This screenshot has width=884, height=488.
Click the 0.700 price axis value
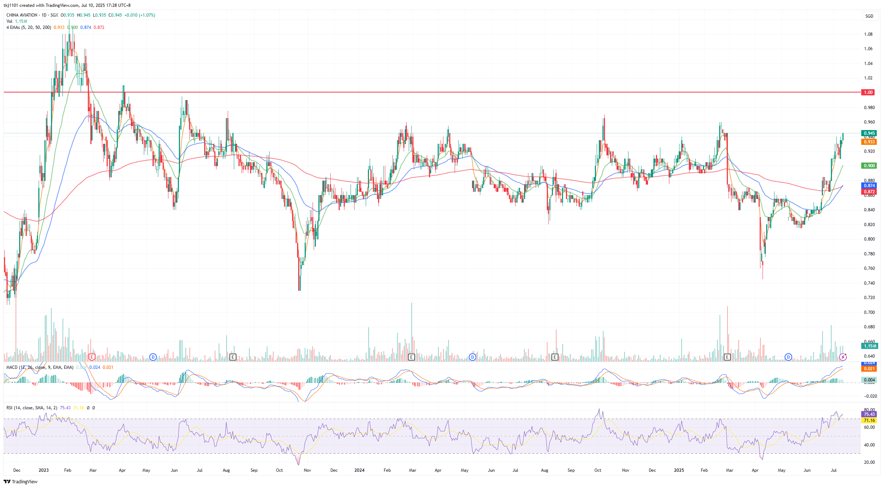click(x=869, y=312)
